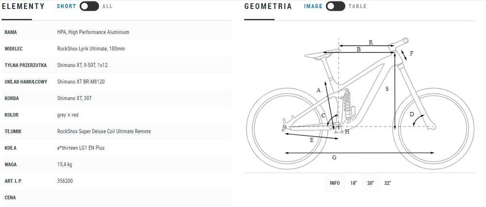This screenshot has height=207, width=486.
Task: Click the A seat tube label
Action: 318,90
